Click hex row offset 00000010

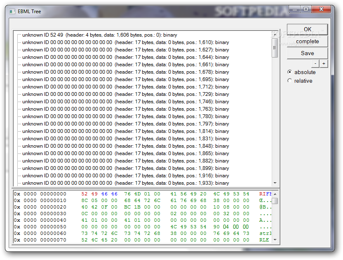pyautogui.click(x=53, y=200)
